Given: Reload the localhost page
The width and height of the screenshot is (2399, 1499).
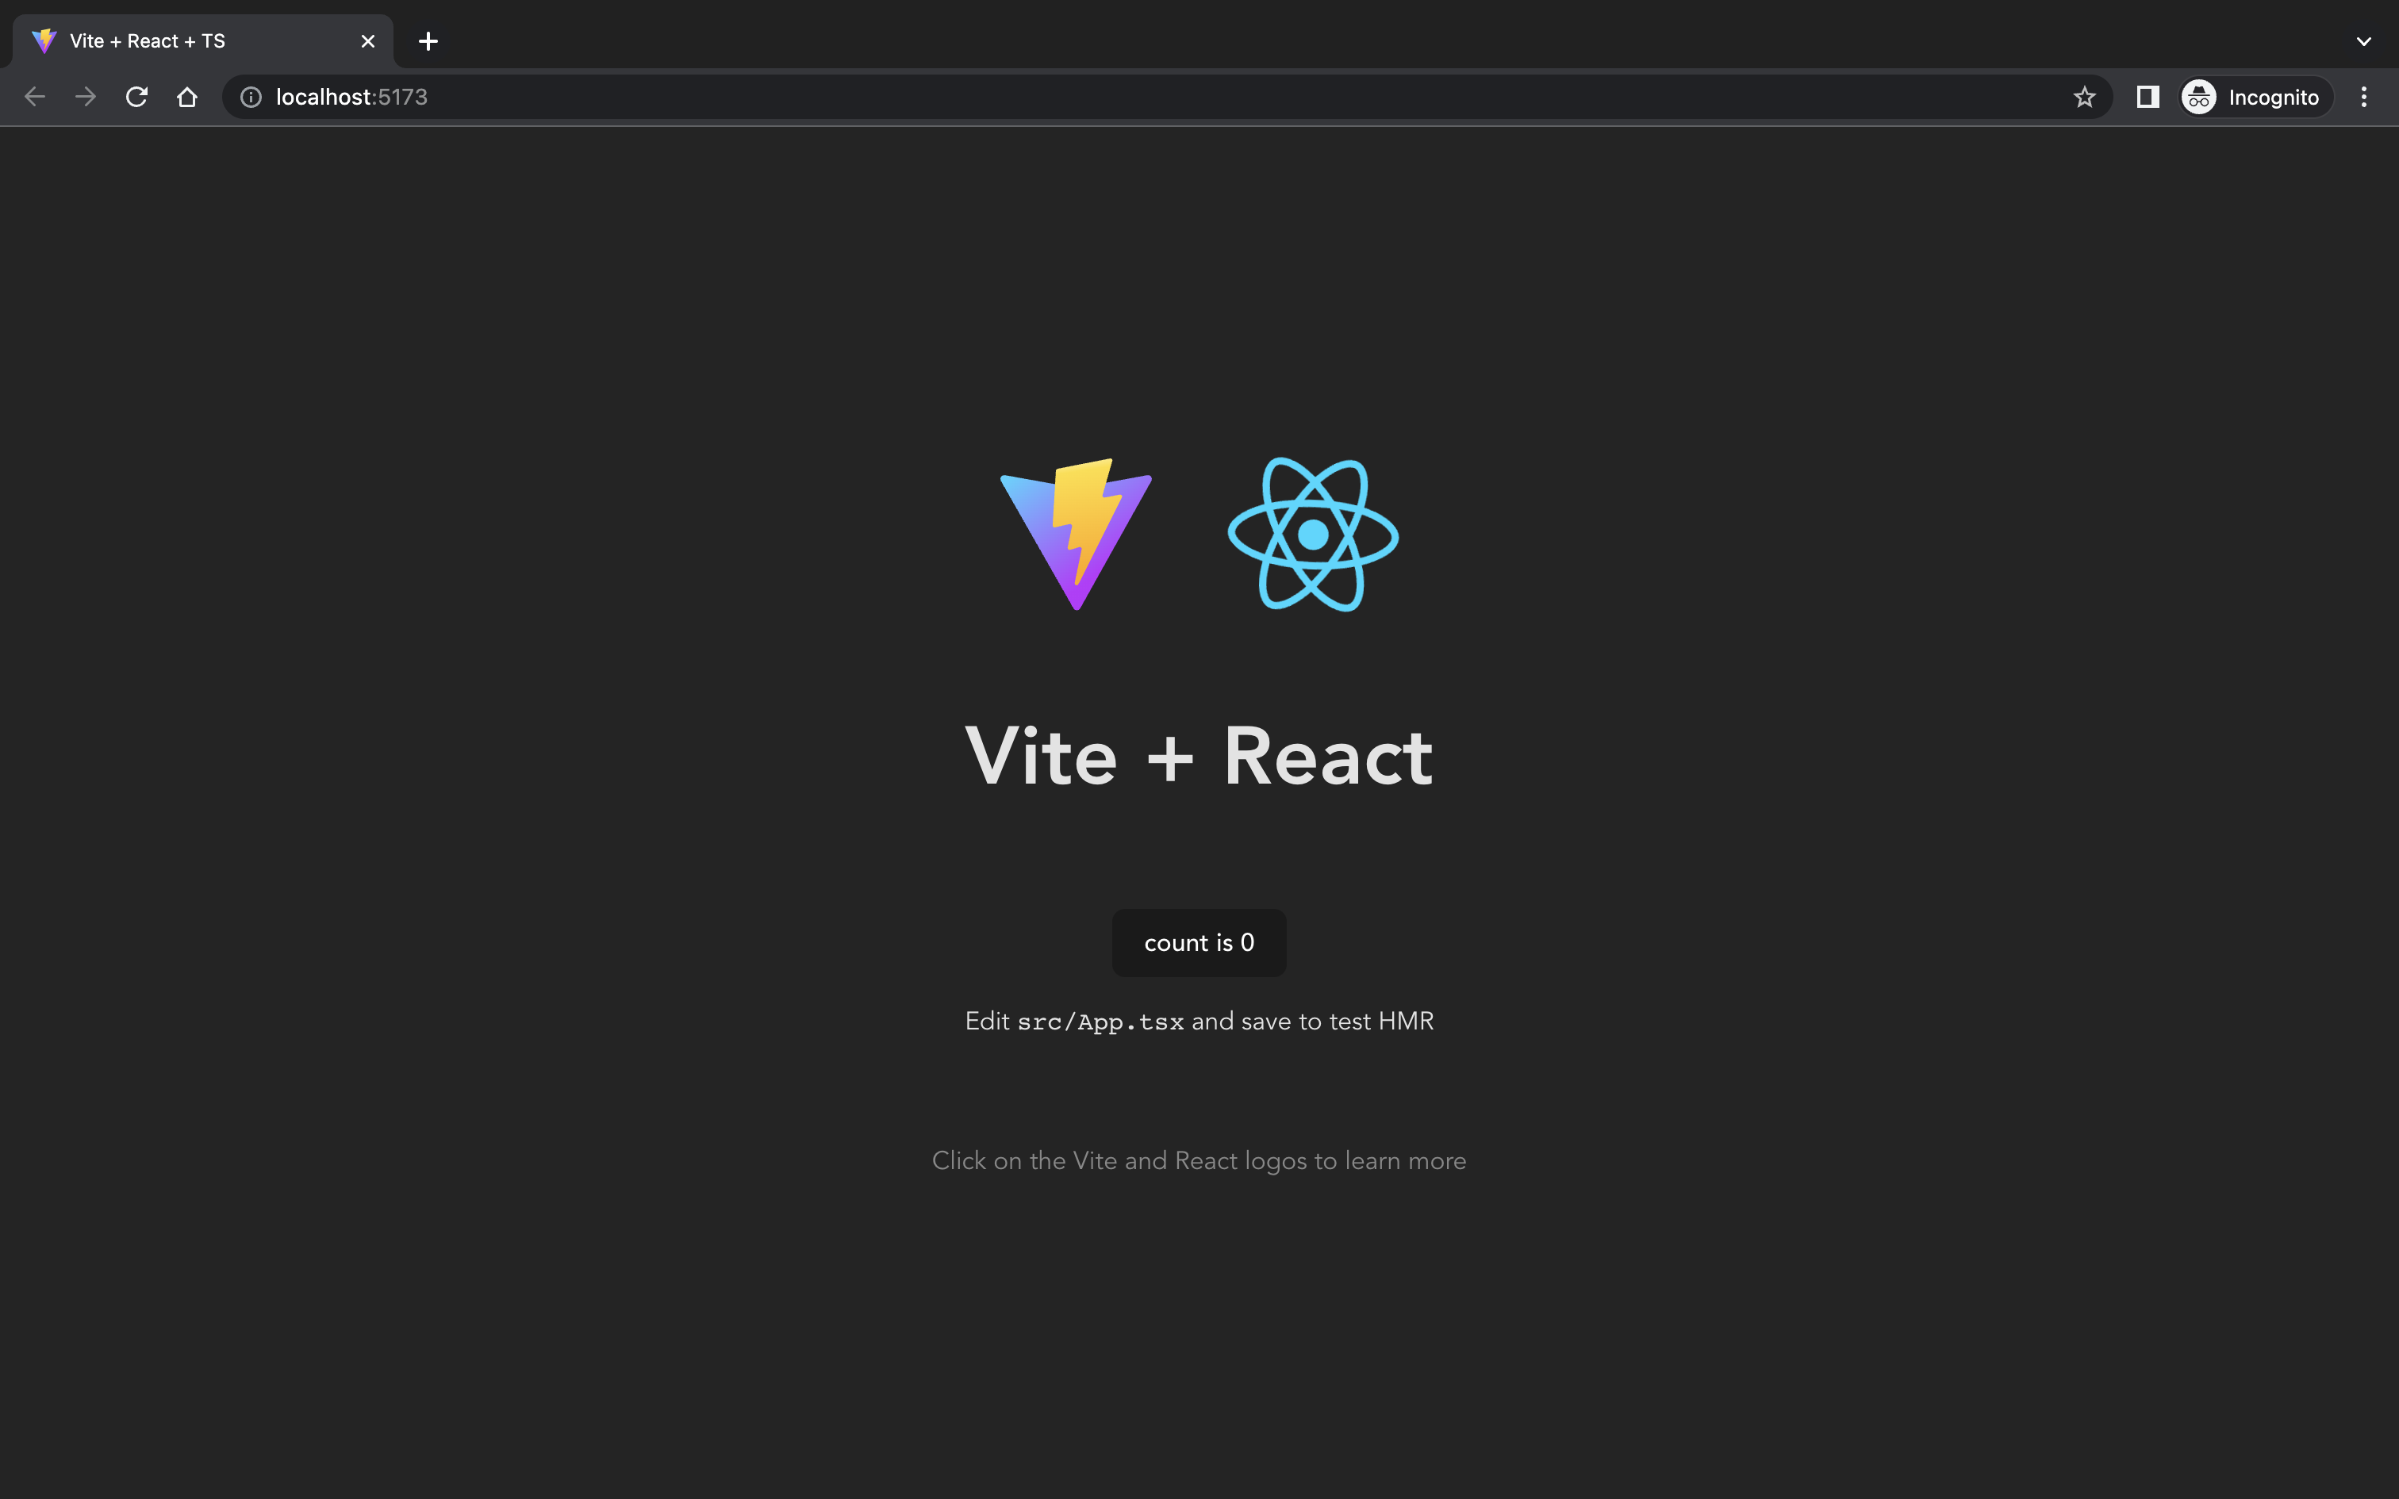Looking at the screenshot, I should coord(136,97).
